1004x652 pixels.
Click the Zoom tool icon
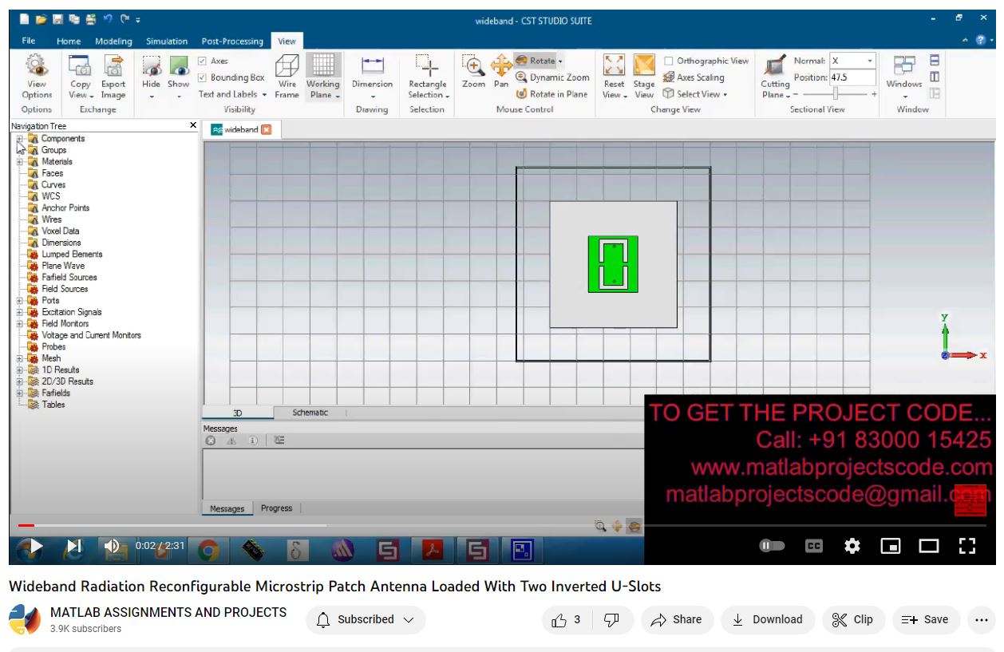(473, 67)
